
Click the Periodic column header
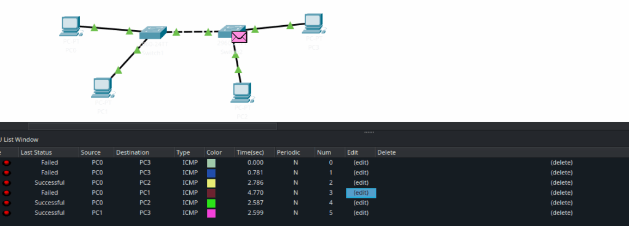tap(295, 152)
